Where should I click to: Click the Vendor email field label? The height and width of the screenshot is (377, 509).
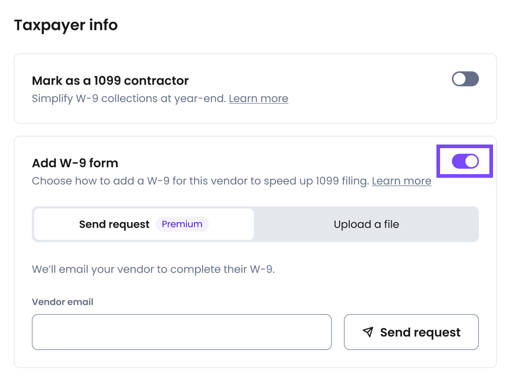(x=63, y=302)
